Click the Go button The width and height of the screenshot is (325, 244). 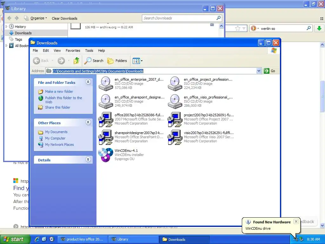click(x=270, y=71)
